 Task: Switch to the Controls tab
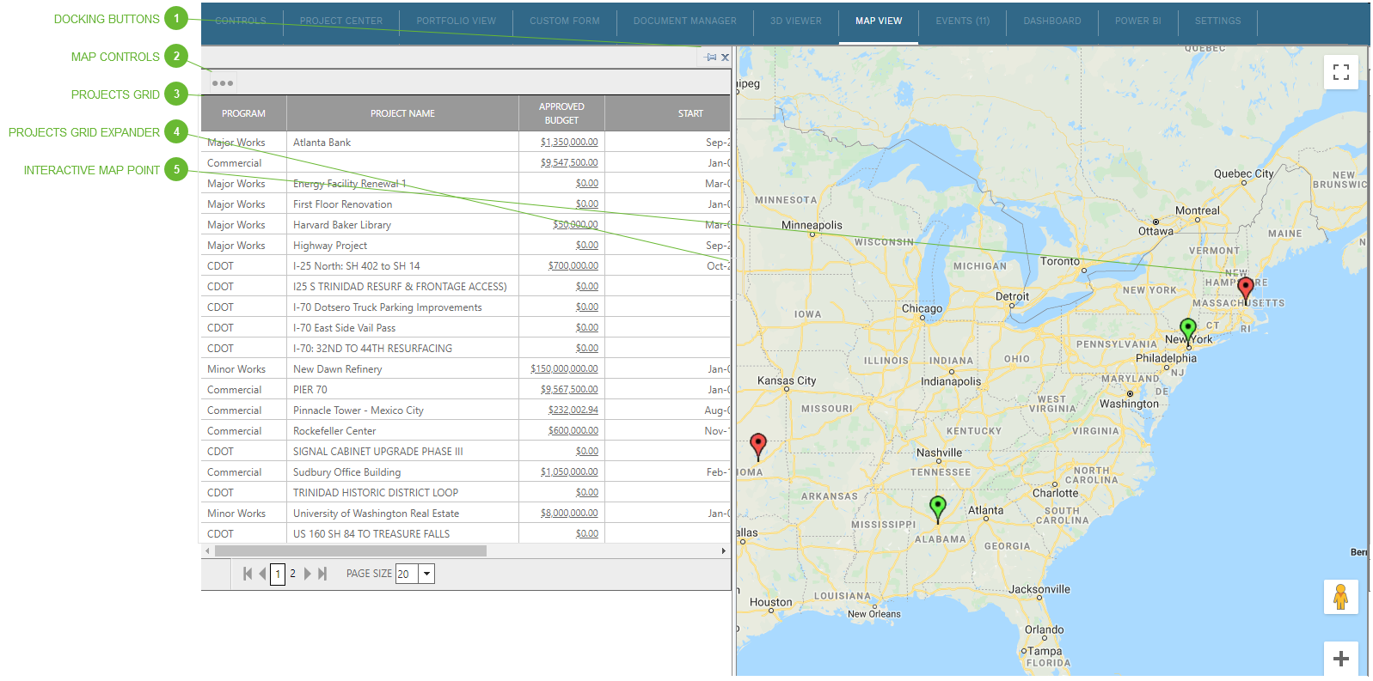click(241, 21)
